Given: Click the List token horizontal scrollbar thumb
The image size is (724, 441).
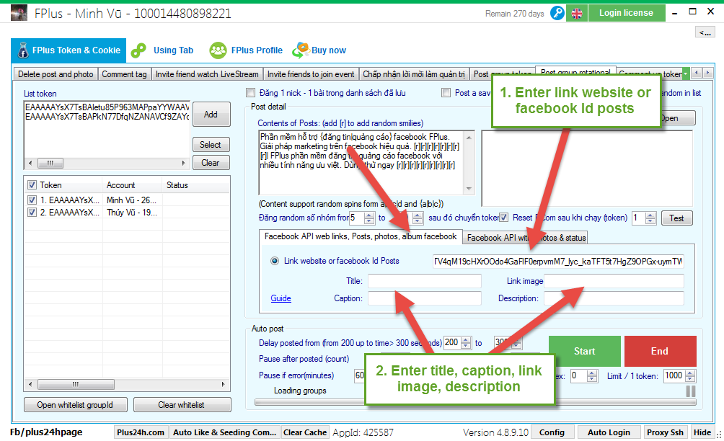Looking at the screenshot, I should 50,164.
